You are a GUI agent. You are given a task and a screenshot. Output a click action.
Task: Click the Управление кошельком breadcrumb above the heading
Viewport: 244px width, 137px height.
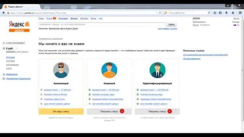51,38
